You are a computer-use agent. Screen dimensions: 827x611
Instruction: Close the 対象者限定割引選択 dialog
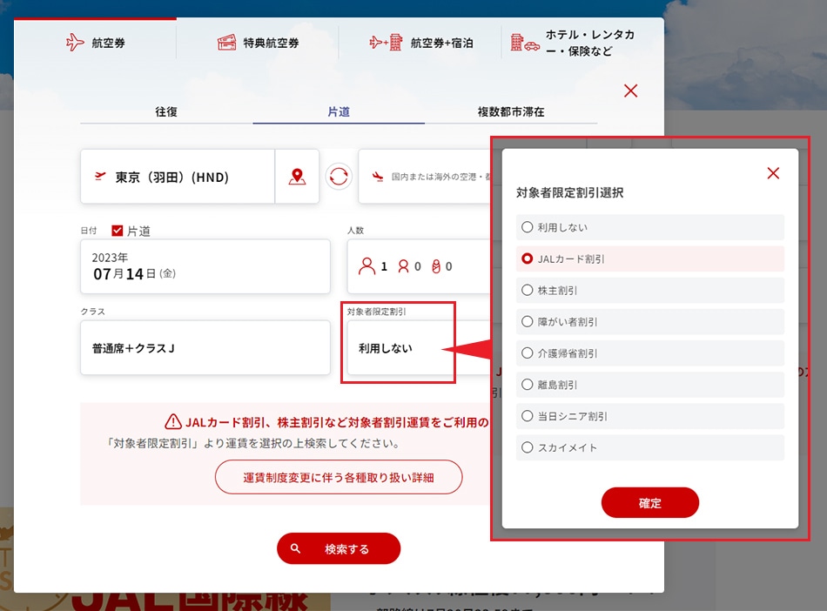tap(773, 173)
